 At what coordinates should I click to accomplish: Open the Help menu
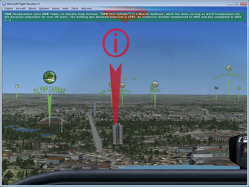pyautogui.click(x=65, y=8)
